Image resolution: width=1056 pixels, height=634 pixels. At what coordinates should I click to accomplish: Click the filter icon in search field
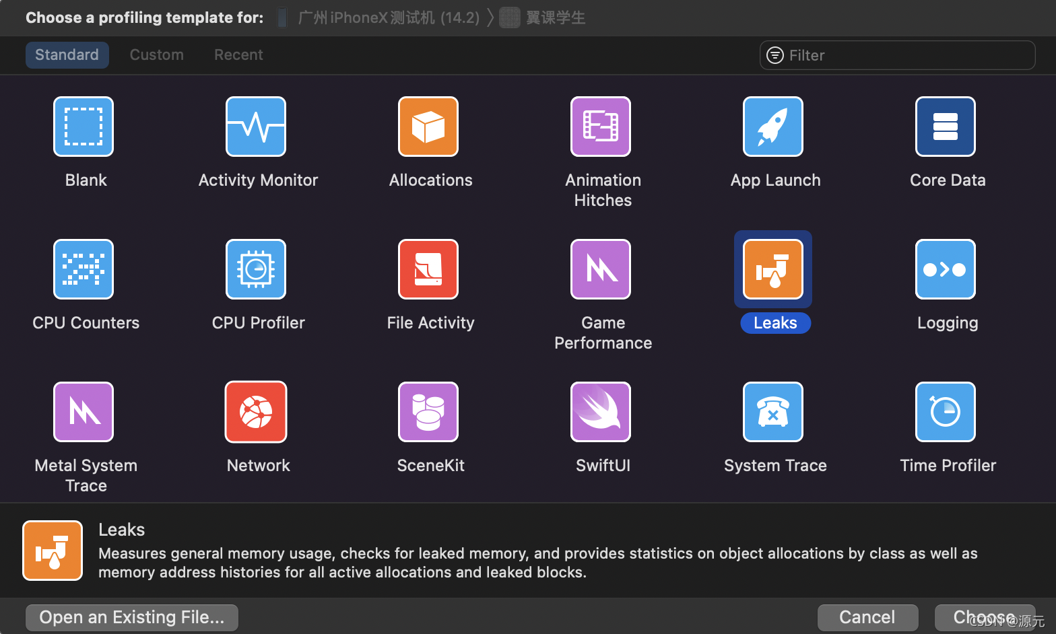[x=775, y=55]
